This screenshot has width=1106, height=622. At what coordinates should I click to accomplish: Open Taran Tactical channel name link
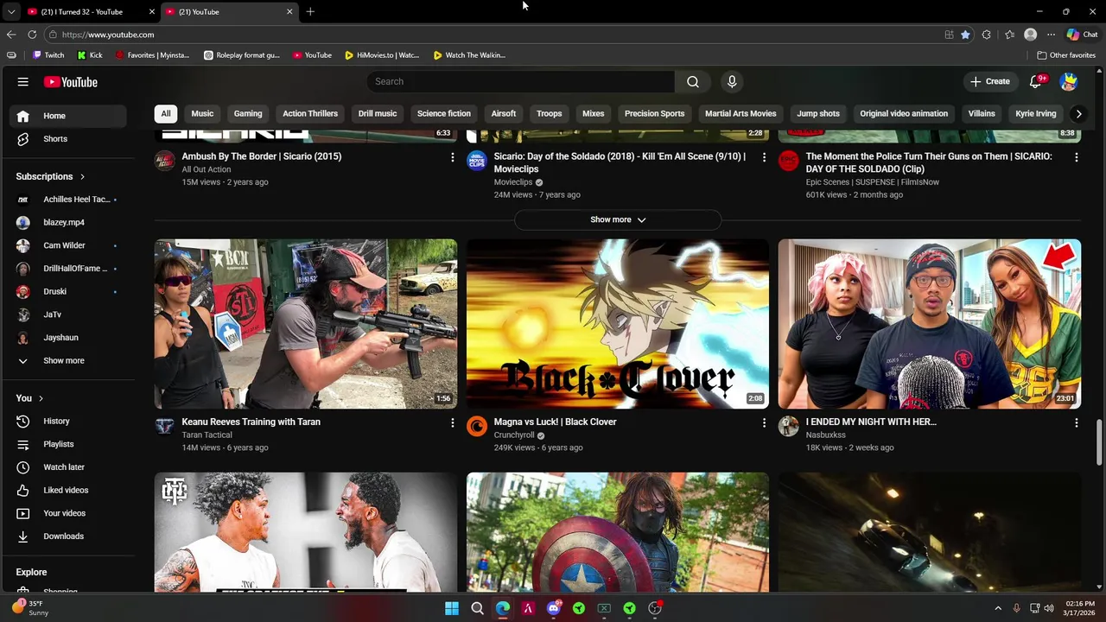coord(207,435)
